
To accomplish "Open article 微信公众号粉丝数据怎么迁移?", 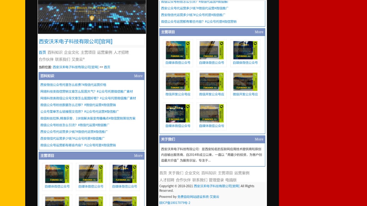I will (78, 105).
